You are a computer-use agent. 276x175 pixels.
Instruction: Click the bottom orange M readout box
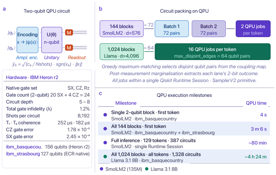69,48
